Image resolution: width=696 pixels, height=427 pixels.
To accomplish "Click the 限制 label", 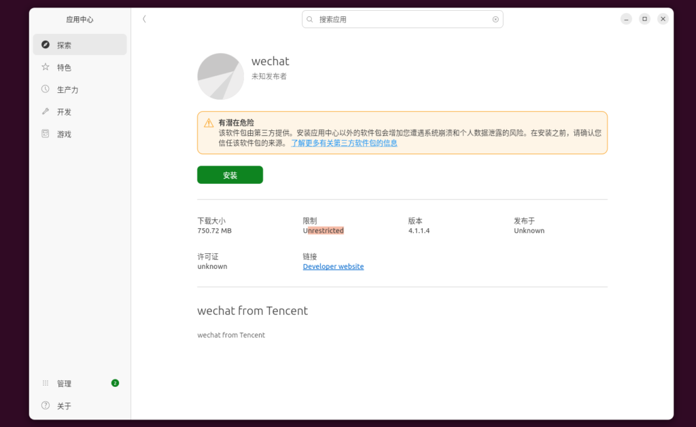I will coord(310,221).
